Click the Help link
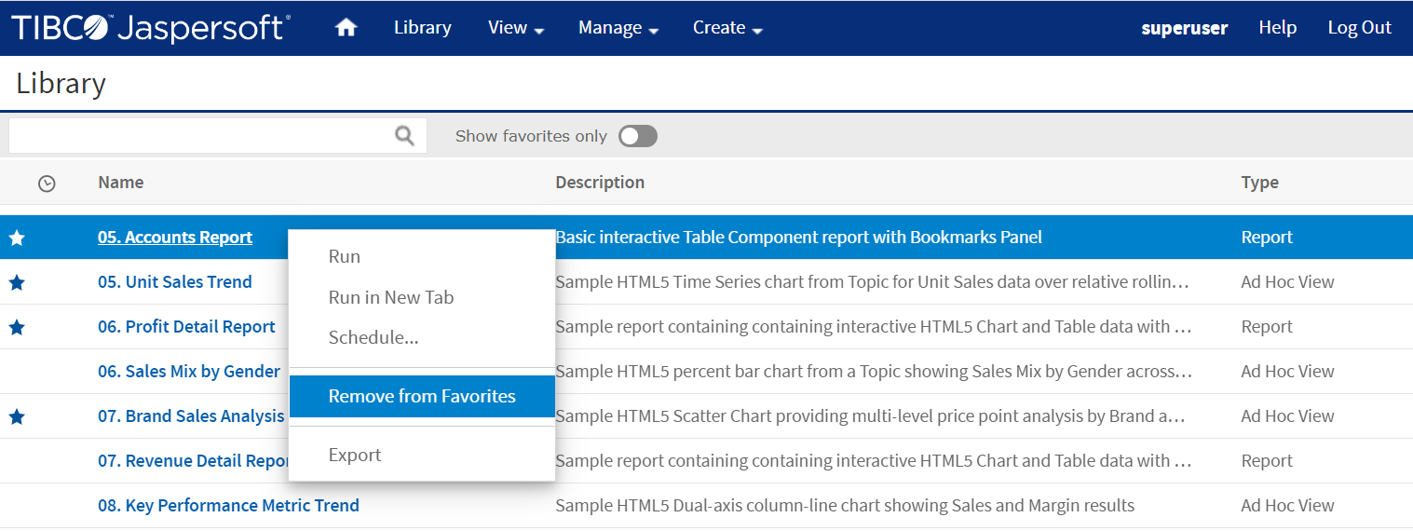Image resolution: width=1413 pixels, height=531 pixels. [1277, 28]
